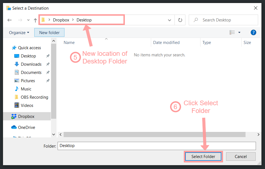Click sidebar scrollbar up arrow
This screenshot has width=265, height=169.
point(53,41)
